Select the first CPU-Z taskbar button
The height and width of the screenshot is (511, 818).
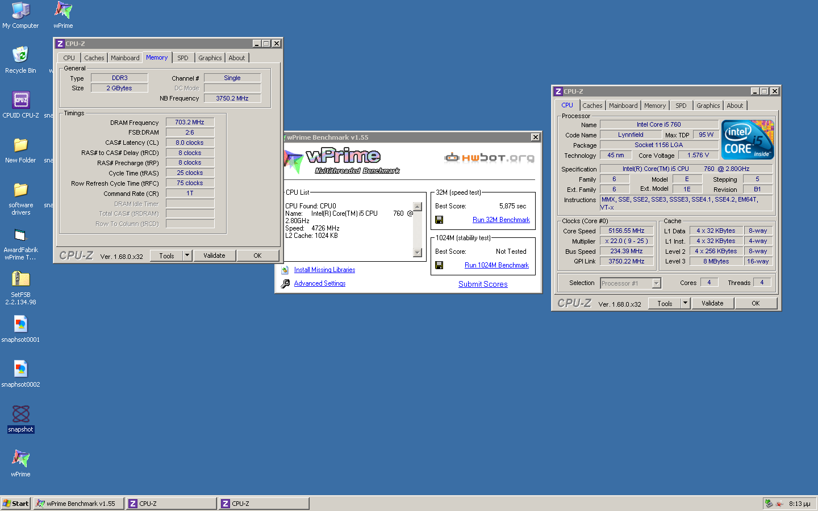[x=172, y=504]
